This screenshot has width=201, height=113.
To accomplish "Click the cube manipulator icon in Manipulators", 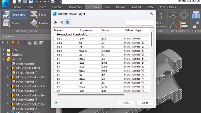I will (173, 15).
